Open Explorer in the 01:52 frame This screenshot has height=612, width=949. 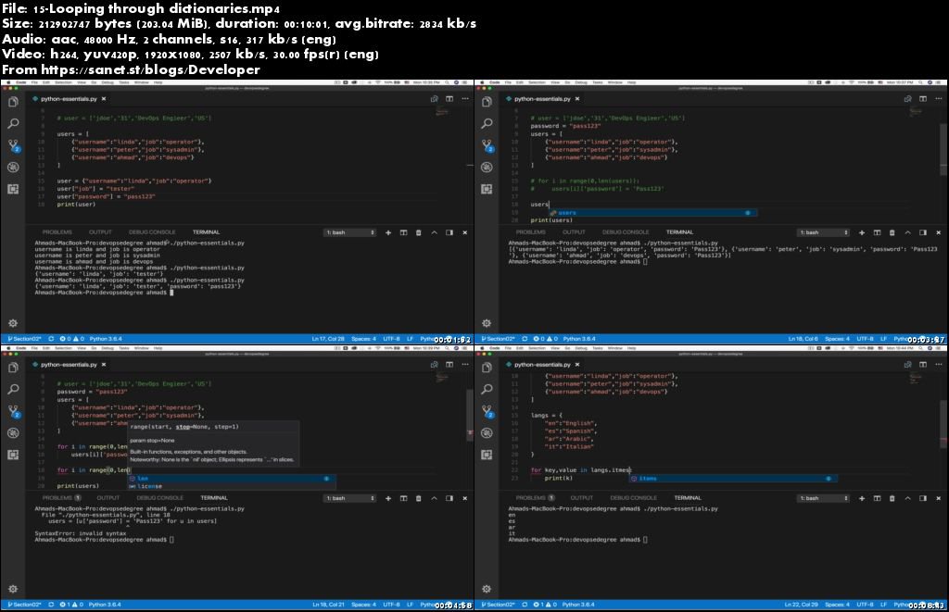(13, 102)
